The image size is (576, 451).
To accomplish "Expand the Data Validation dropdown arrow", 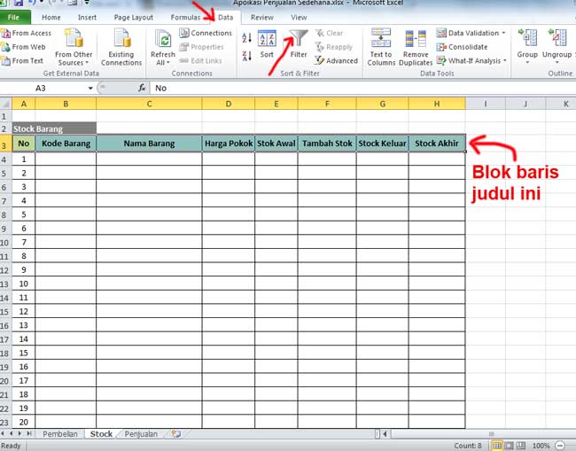I will pyautogui.click(x=503, y=33).
